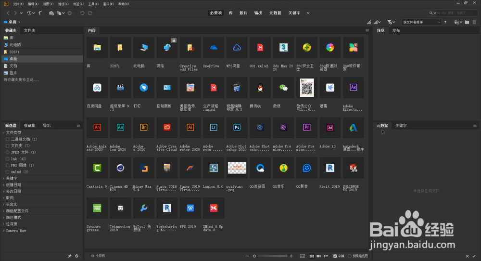The width and height of the screenshot is (481, 261).
Task: Switch to 胶片 workspace
Action: click(x=243, y=13)
